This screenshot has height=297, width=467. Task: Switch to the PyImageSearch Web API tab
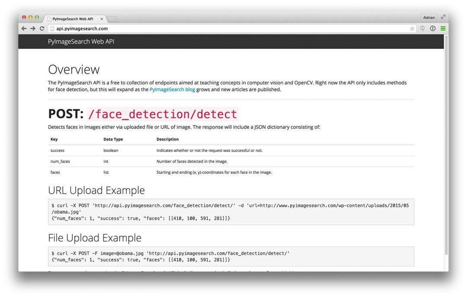pos(73,19)
